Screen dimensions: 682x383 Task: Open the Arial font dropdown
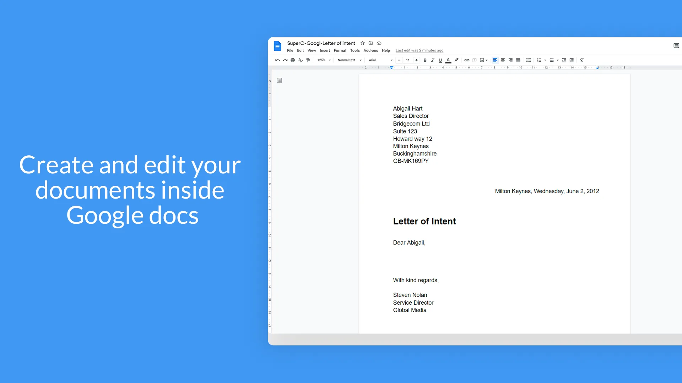(380, 60)
